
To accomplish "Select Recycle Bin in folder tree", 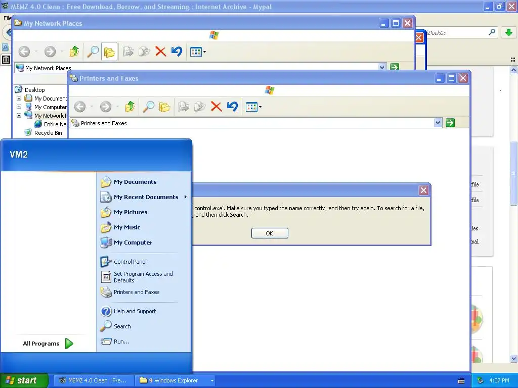I will pos(48,133).
